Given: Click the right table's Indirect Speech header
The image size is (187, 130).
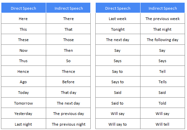Looking at the screenshot, I should point(163,8).
